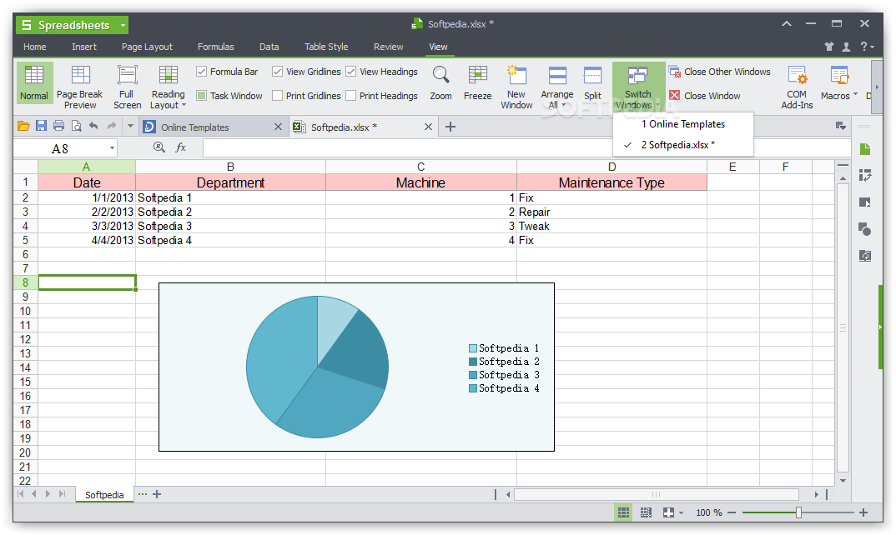Open the Home ribbon tab
The width and height of the screenshot is (896, 535).
point(35,47)
